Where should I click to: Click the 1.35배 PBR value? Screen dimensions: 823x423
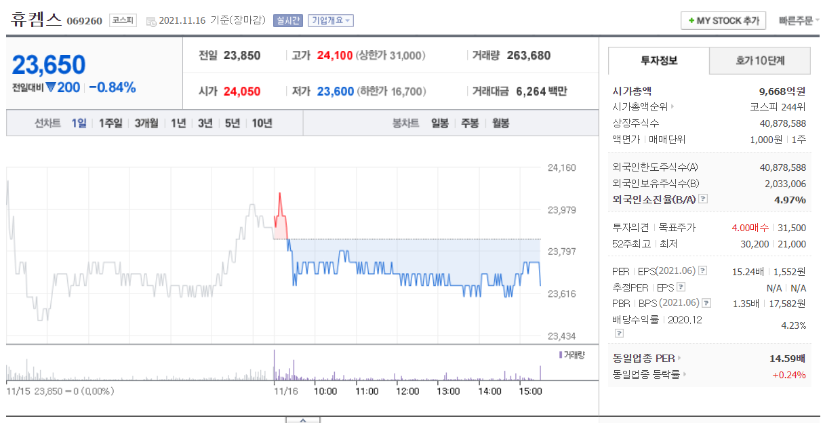[746, 304]
